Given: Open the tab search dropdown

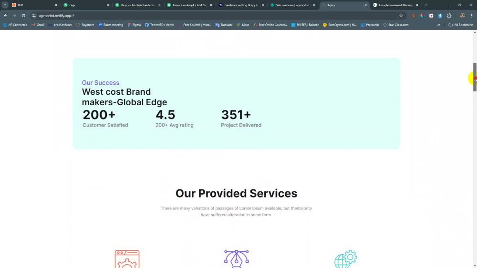Looking at the screenshot, I should click(5, 5).
